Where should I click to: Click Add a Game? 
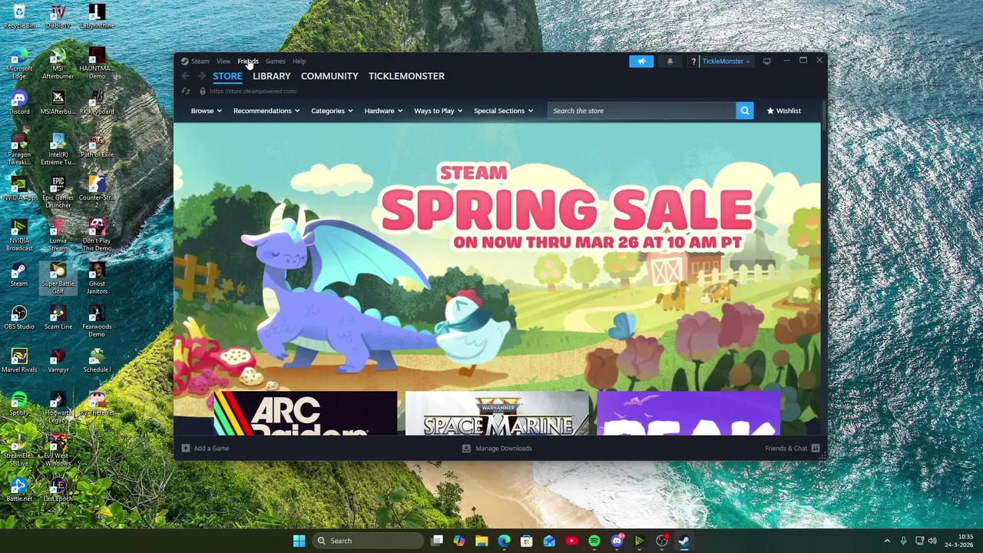[x=205, y=449]
